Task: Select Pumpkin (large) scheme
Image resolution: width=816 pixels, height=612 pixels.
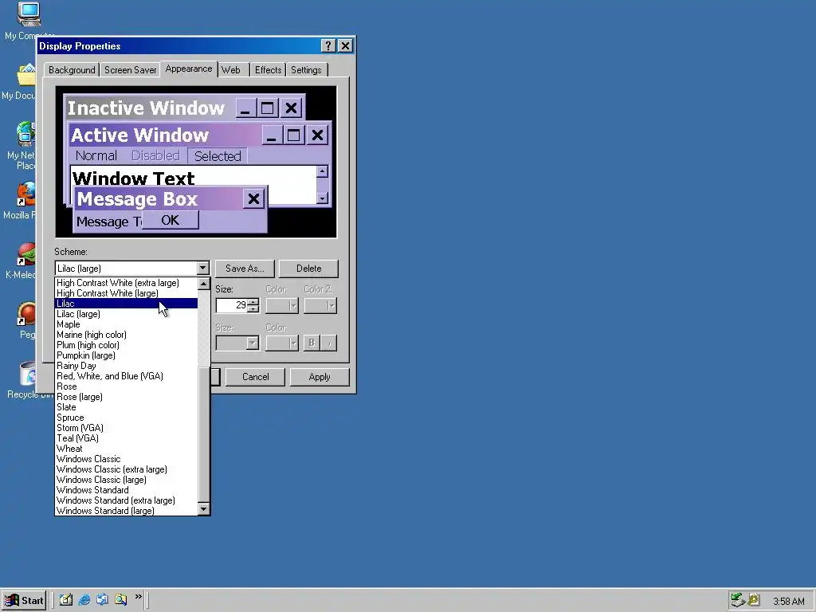Action: 126,355
